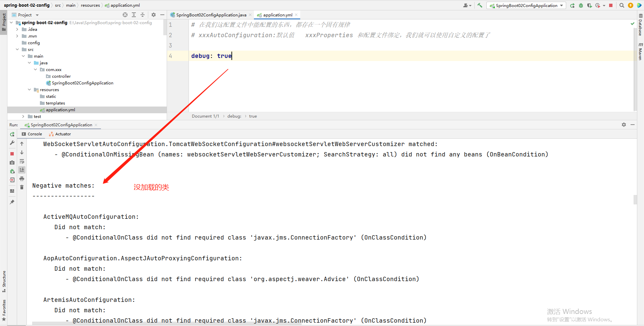The height and width of the screenshot is (326, 644).
Task: Close the SpringBoot02ConfigApplication run tab
Action: [96, 125]
